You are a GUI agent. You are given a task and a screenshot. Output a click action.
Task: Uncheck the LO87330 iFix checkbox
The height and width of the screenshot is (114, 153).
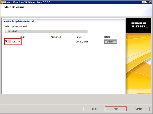[x=6, y=42]
